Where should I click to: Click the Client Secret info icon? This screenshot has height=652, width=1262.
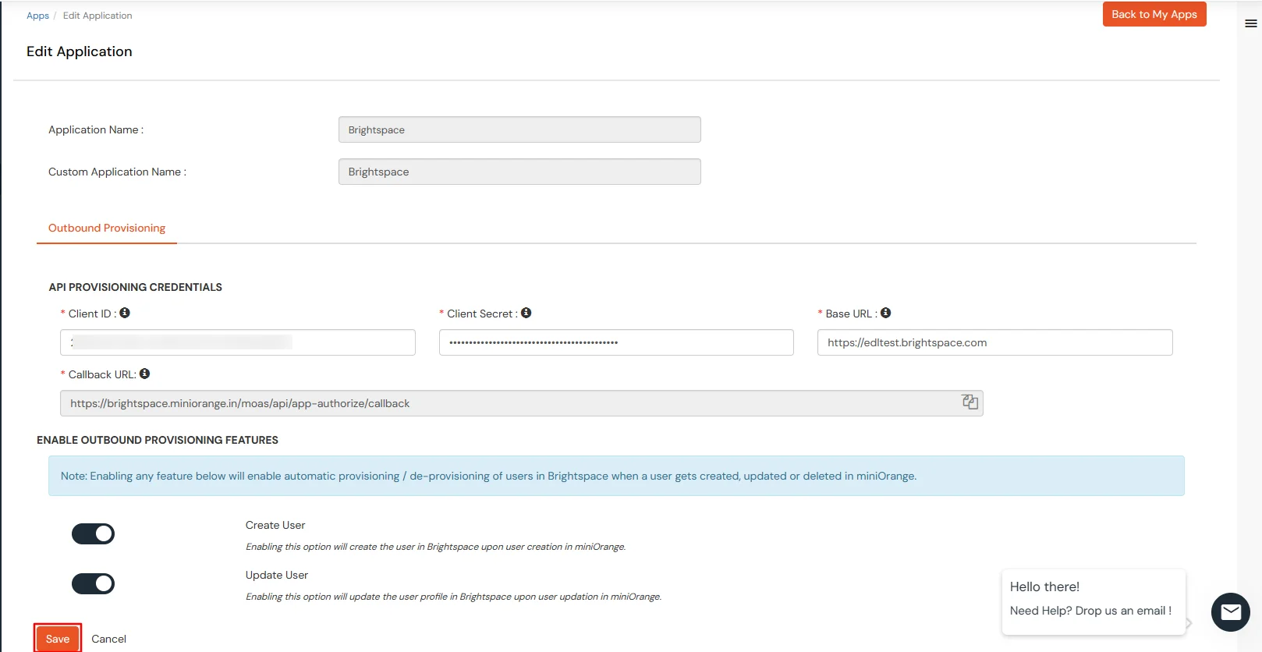coord(526,313)
